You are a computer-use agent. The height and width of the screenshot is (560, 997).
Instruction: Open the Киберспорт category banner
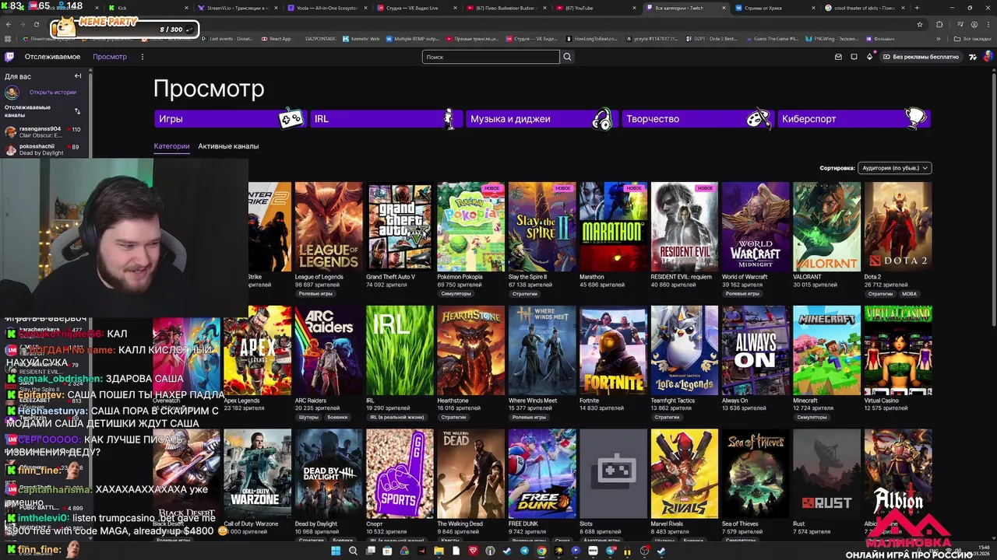tap(854, 119)
